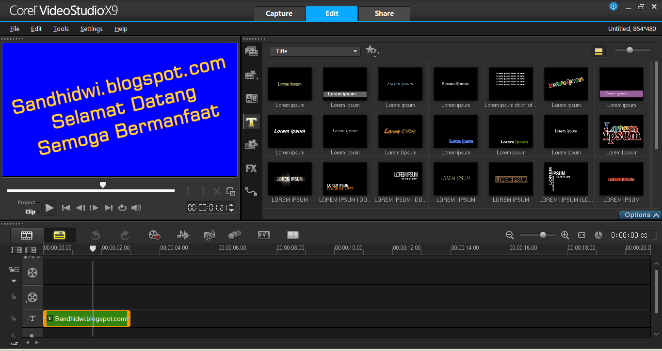Open the Title gallery dropdown
Screen dimensions: 662x351
click(x=315, y=51)
